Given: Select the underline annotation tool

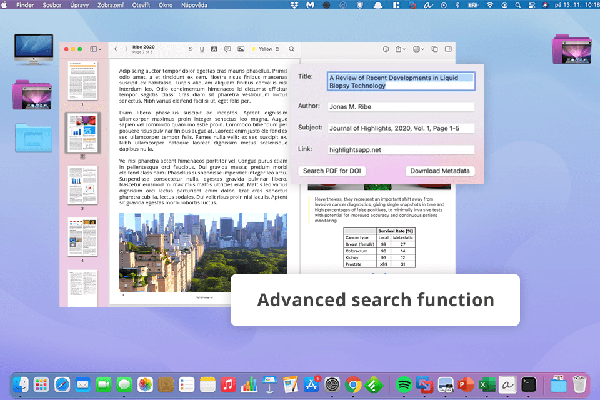Looking at the screenshot, I should click(x=202, y=49).
